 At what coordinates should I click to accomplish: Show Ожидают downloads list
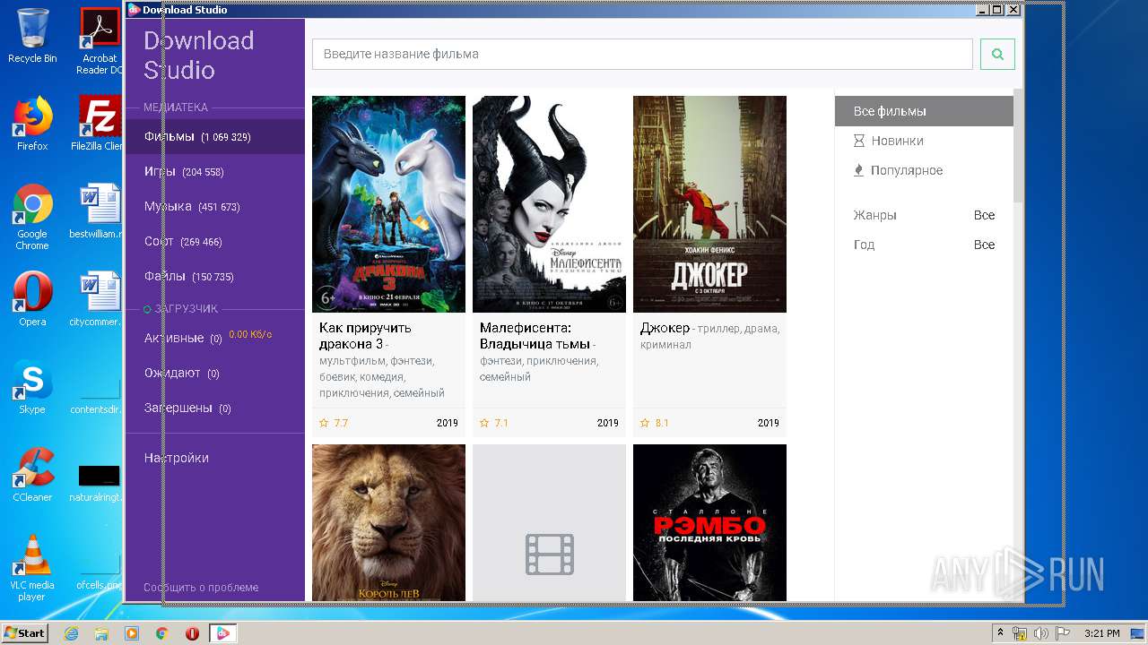[215, 374]
